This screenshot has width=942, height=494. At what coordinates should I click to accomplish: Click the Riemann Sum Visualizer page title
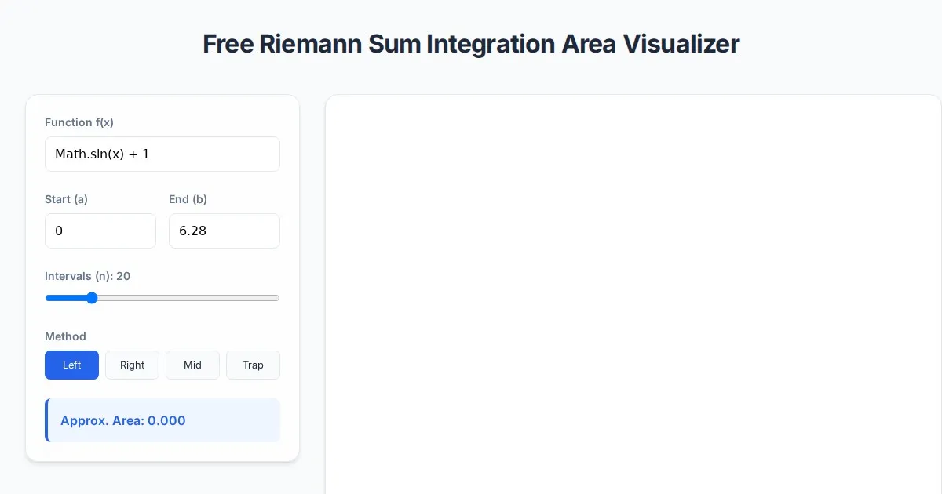pyautogui.click(x=471, y=44)
